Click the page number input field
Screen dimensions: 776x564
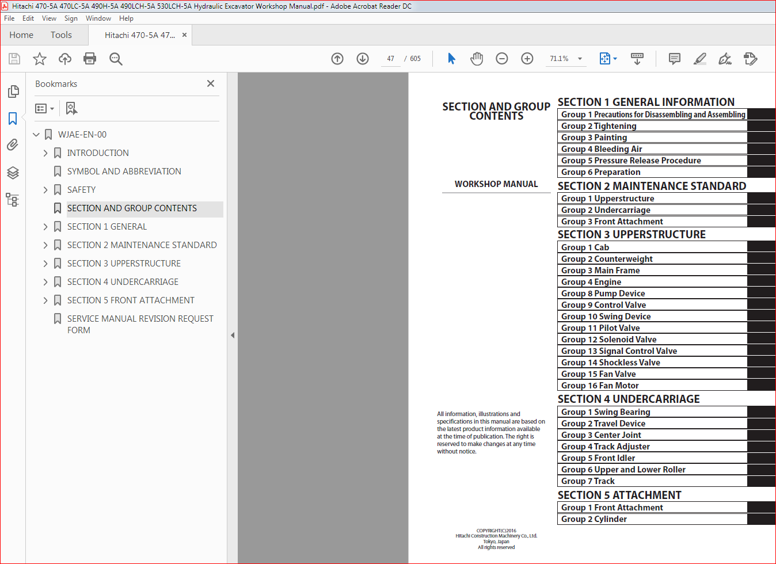pos(391,59)
